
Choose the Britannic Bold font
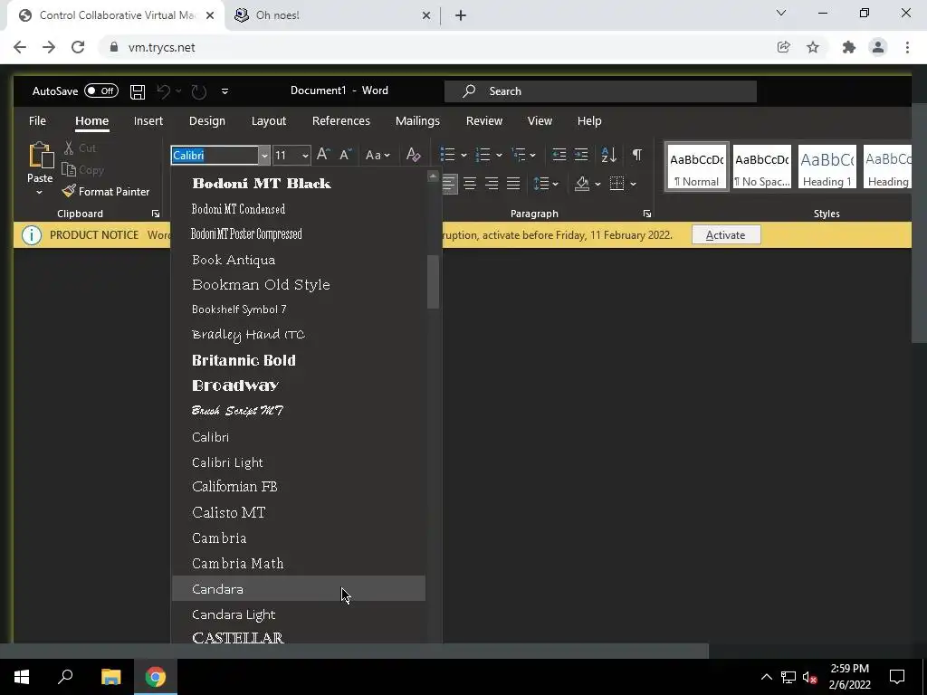[x=299, y=360]
